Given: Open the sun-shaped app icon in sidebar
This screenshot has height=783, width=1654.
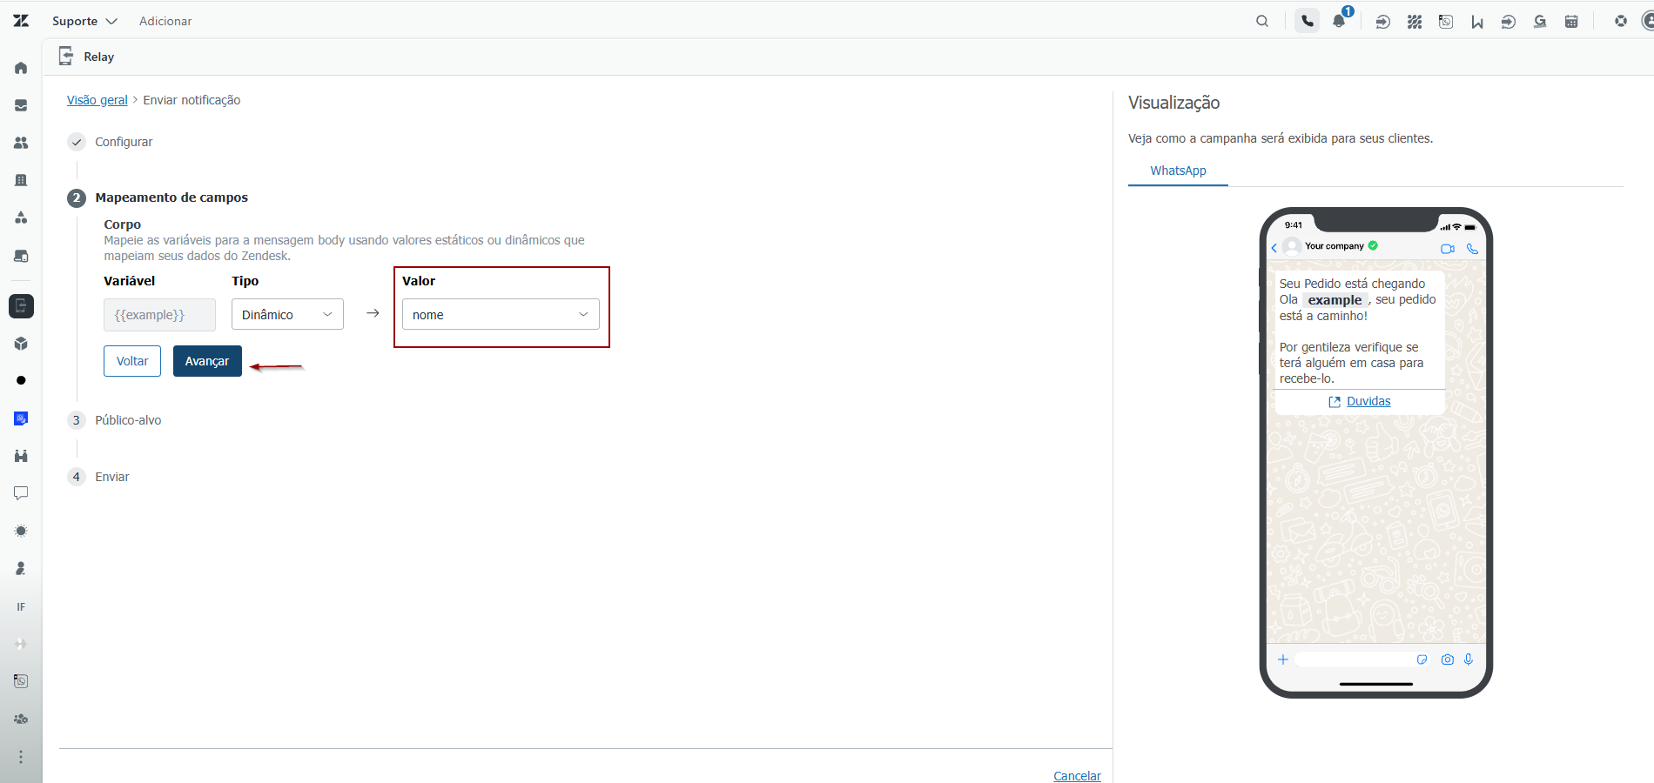Looking at the screenshot, I should [21, 531].
